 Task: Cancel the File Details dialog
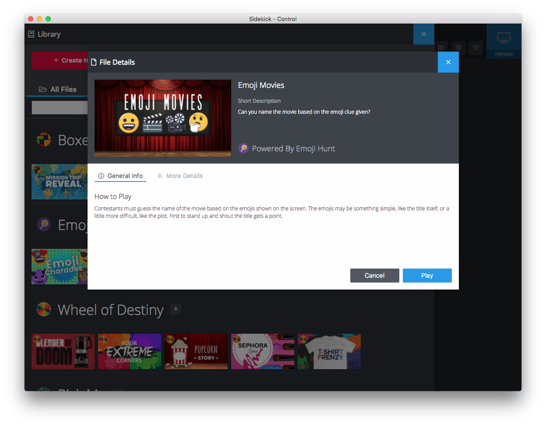tap(375, 276)
